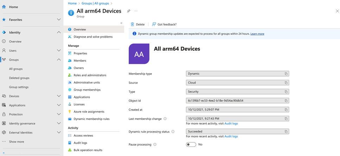This screenshot has height=156, width=340.
Task: Copy the Last membership change timestamp
Action: [286, 119]
